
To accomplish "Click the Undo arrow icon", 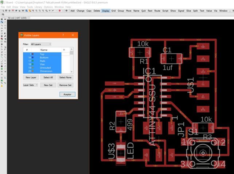I will tap(53, 11).
